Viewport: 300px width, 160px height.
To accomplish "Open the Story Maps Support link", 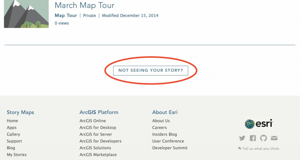I will (x=14, y=141).
